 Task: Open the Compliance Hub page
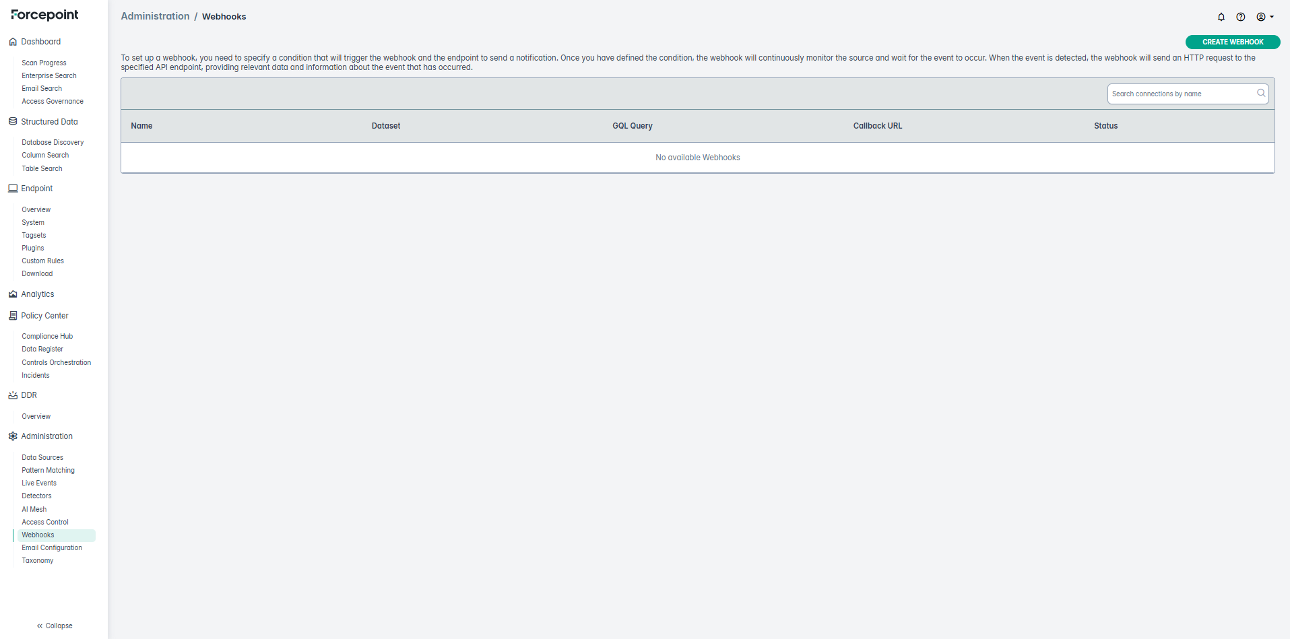tap(47, 337)
